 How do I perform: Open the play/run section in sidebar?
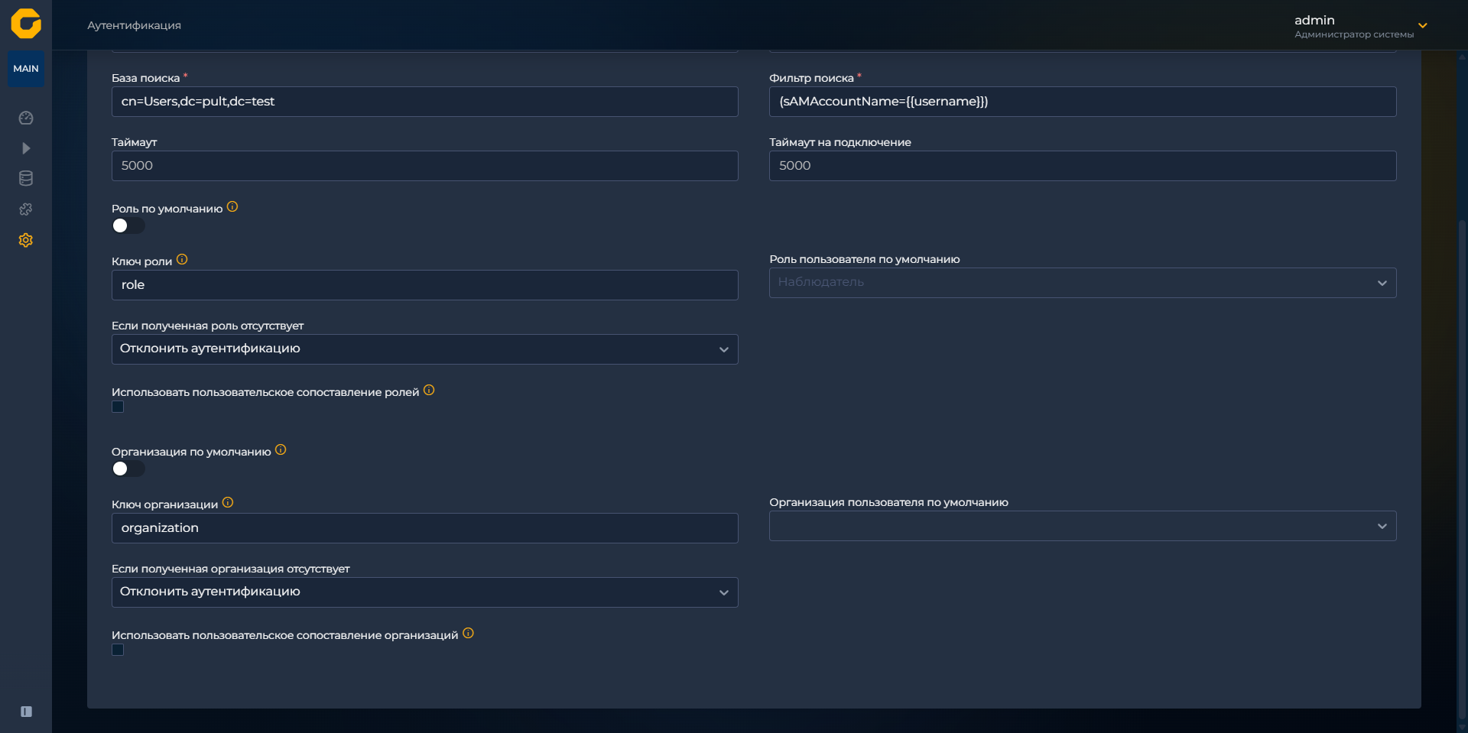[26, 148]
